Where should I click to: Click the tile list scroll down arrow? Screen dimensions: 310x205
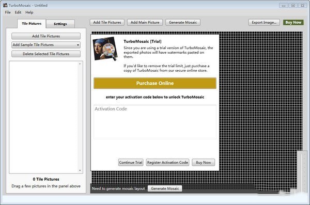(80, 170)
